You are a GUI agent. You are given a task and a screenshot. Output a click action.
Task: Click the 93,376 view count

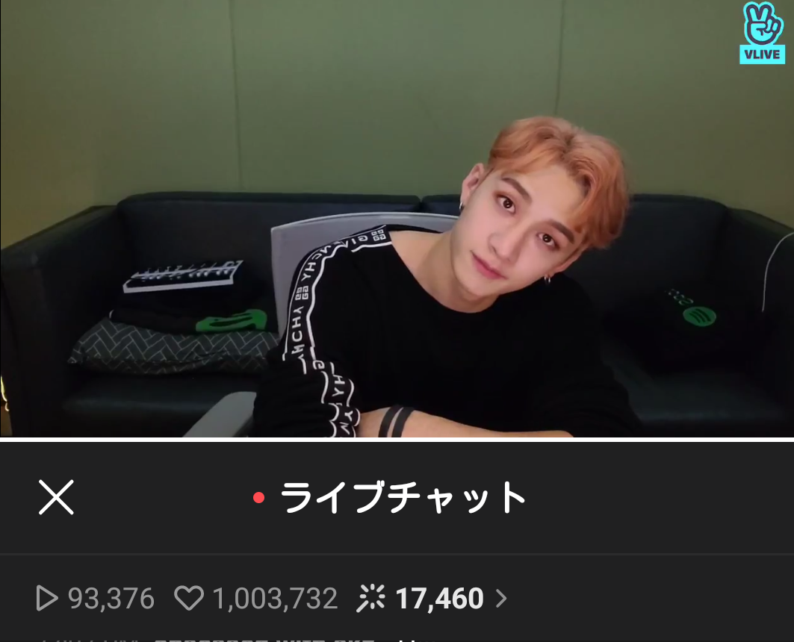111,598
